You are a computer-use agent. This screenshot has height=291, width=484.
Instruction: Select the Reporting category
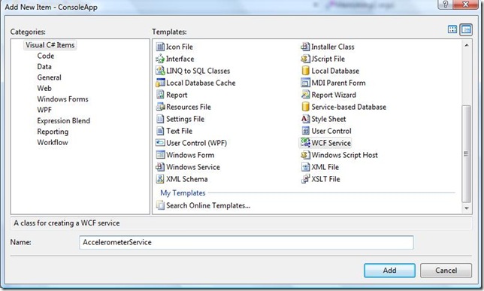coord(53,132)
